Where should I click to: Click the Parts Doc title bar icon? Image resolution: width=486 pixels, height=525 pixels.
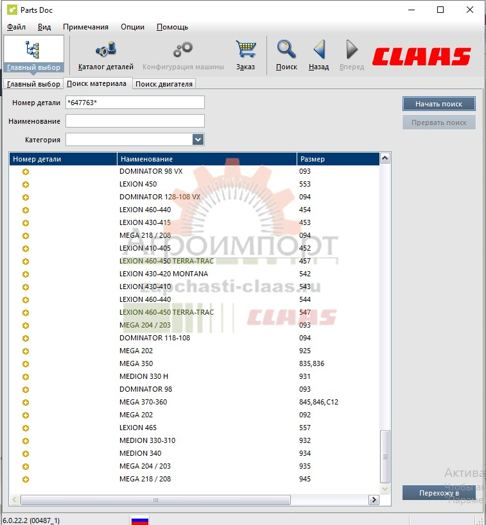[12, 10]
